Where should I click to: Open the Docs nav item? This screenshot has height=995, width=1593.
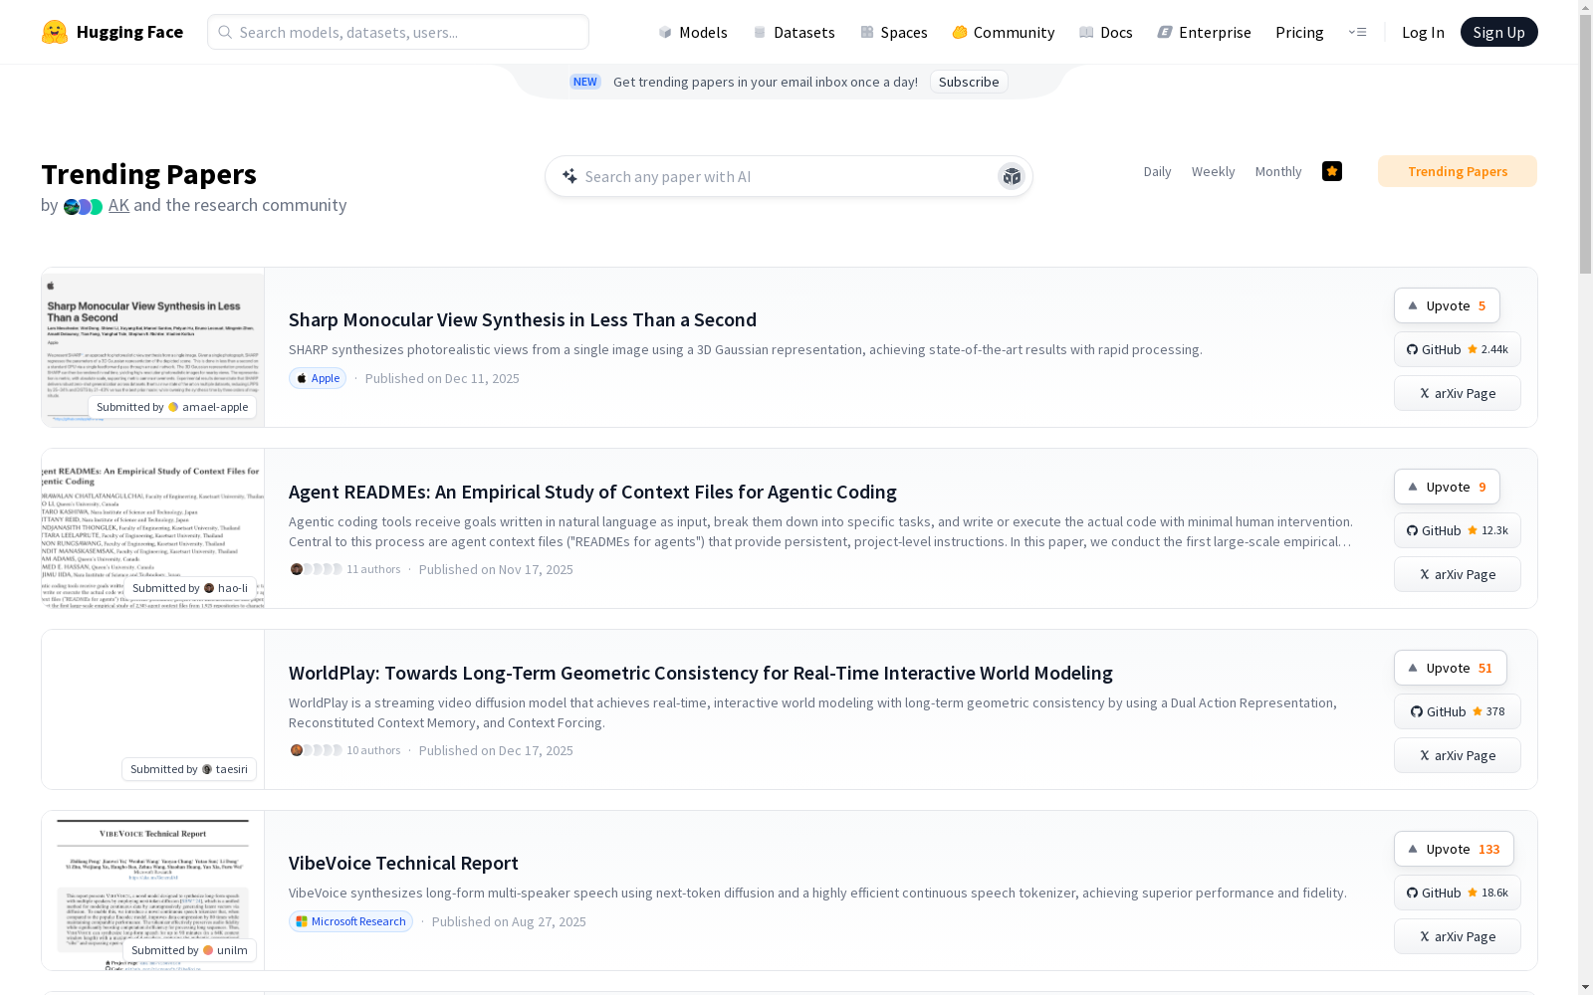1106,32
